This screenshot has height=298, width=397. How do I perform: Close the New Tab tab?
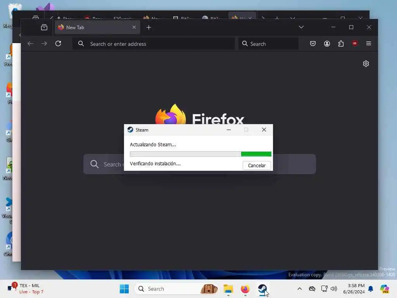click(134, 28)
